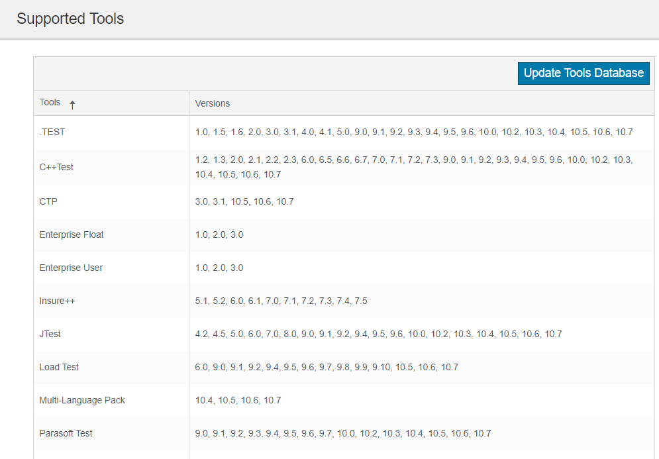
Task: Click Multi-Language Pack versions 10.4 to 10.7
Action: tap(238, 400)
